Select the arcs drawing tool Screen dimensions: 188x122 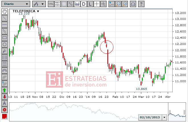coord(5,71)
